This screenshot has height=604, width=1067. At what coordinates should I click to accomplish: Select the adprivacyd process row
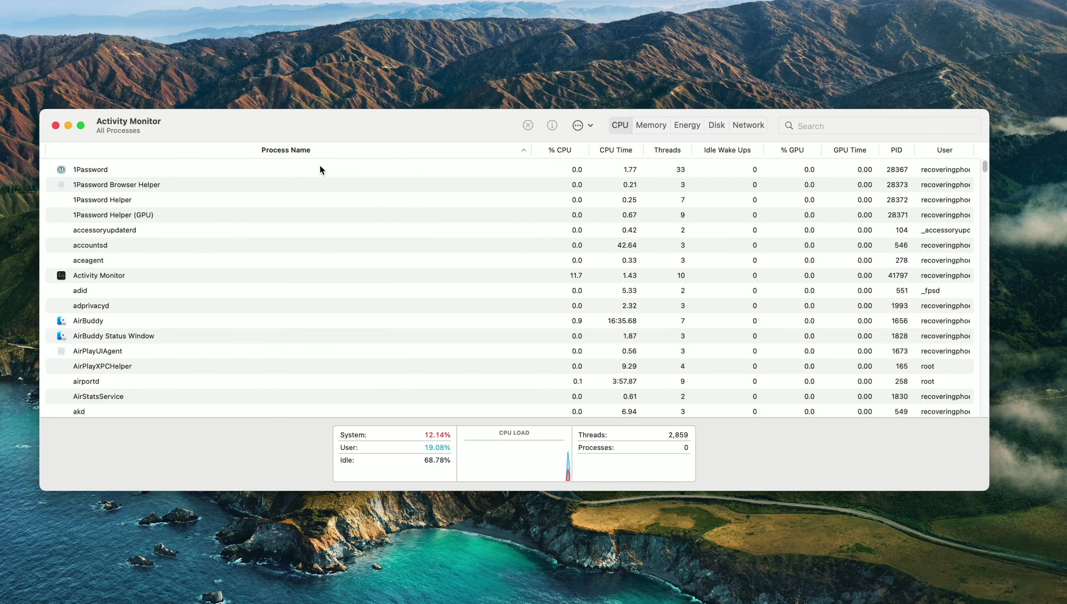coord(509,306)
